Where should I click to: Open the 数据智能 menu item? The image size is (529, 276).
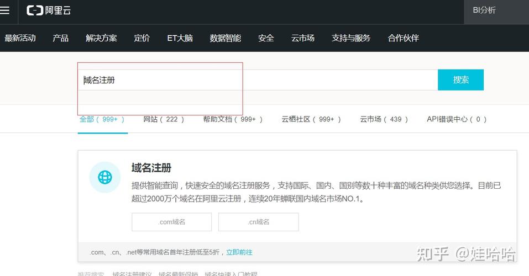point(226,38)
